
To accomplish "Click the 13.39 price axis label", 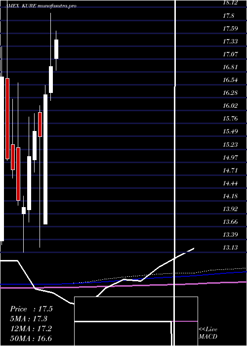I will (230, 234).
